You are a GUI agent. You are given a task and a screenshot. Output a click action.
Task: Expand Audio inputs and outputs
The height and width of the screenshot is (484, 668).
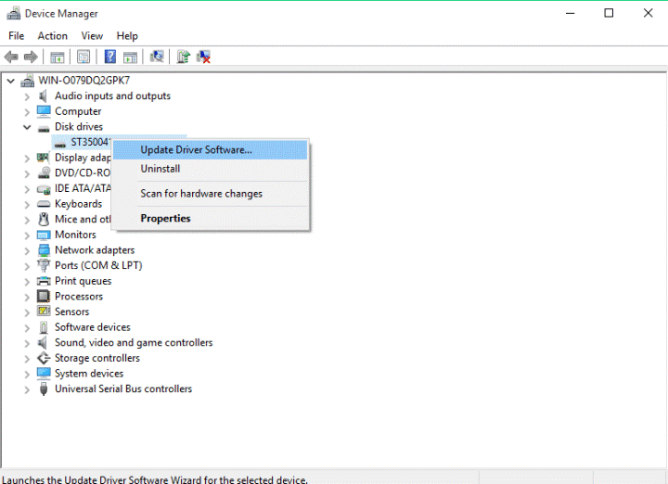(27, 96)
